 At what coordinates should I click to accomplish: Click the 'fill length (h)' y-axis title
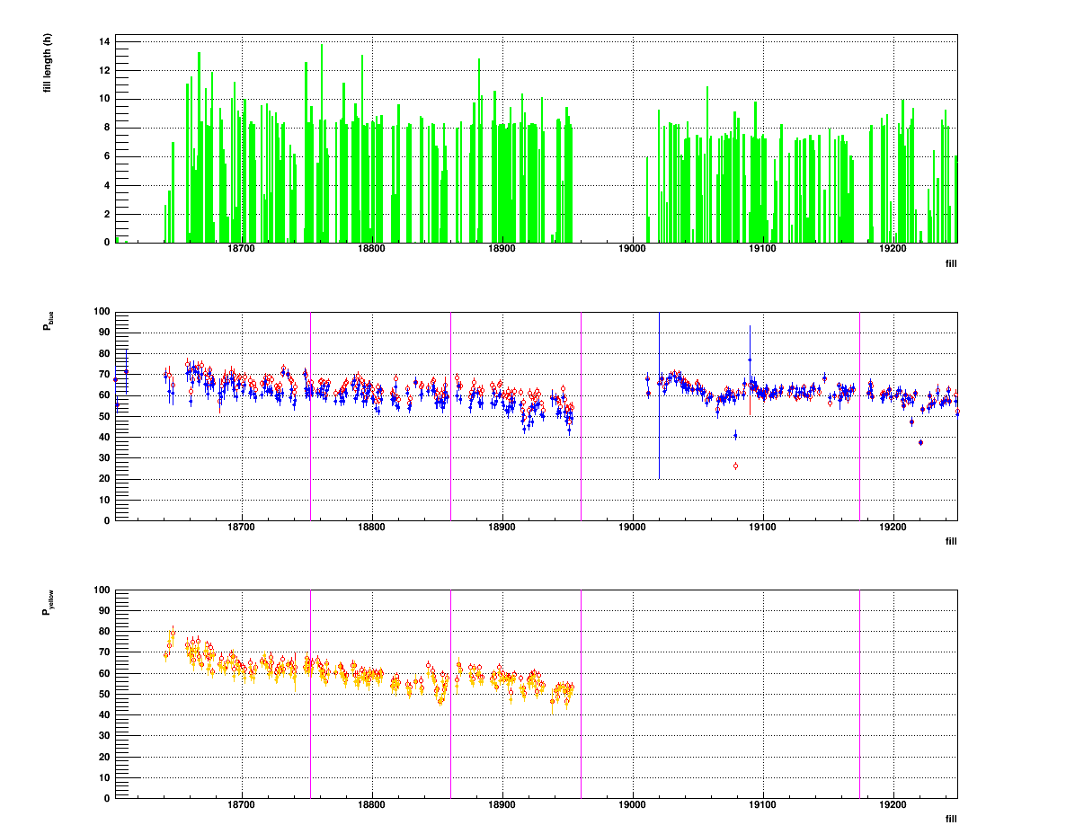click(47, 62)
